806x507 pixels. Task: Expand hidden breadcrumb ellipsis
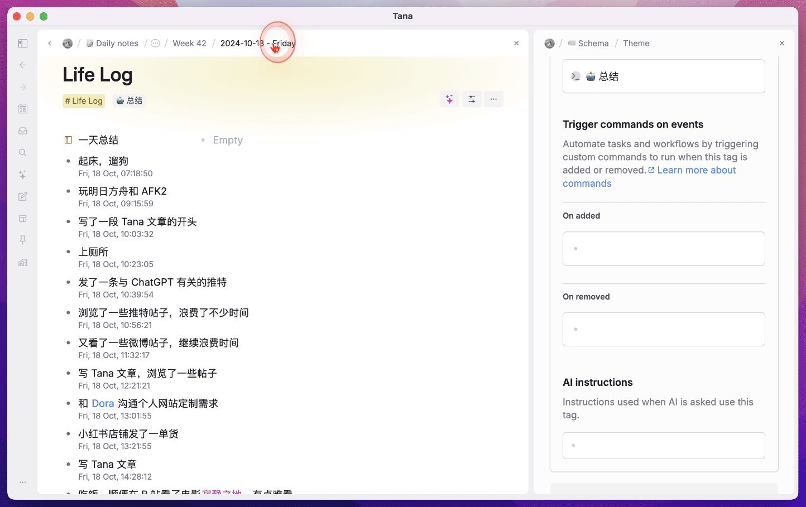pyautogui.click(x=156, y=44)
